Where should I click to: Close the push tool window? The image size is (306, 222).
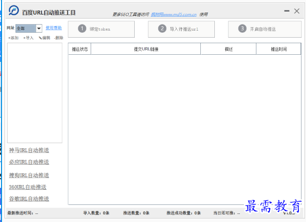[297, 11]
